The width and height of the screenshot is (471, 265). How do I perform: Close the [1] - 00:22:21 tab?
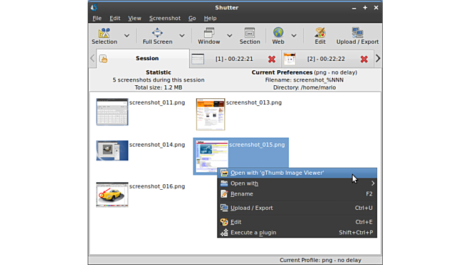click(x=272, y=59)
